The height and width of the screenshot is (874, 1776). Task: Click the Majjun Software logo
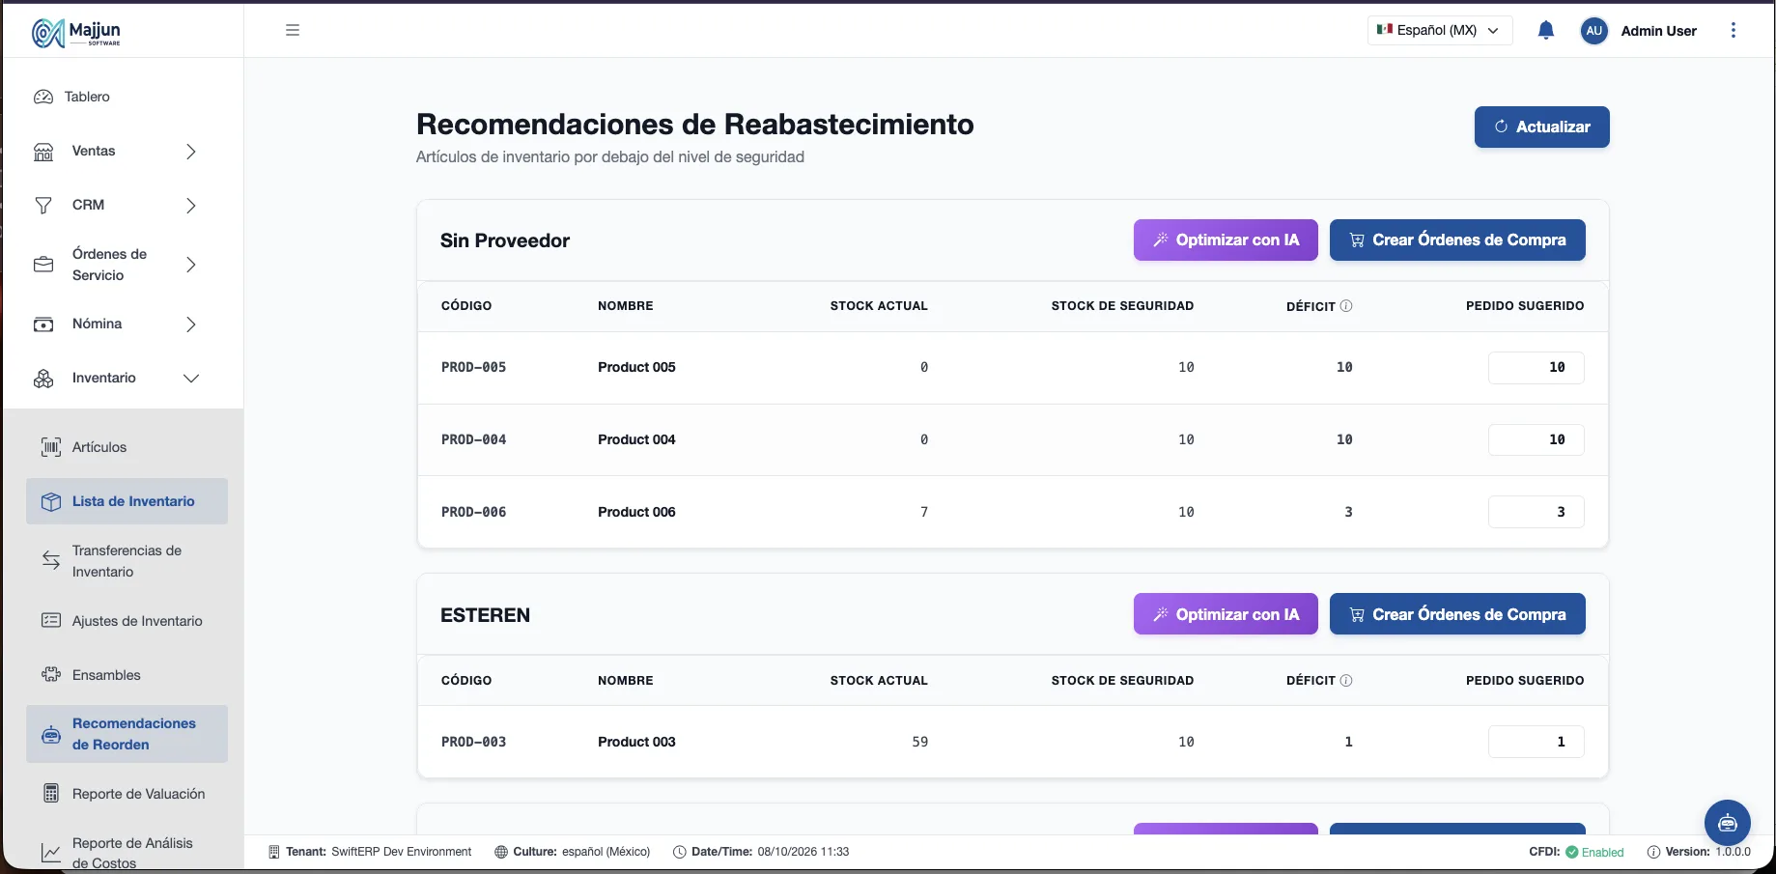76,32
